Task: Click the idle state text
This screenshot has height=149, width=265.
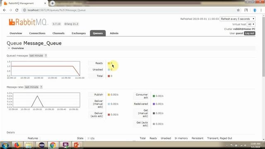Action: coord(92,138)
